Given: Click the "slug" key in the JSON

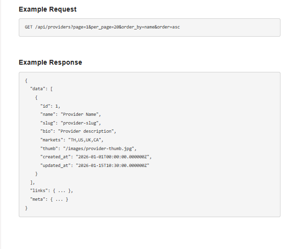Looking at the screenshot, I should [x=48, y=123].
